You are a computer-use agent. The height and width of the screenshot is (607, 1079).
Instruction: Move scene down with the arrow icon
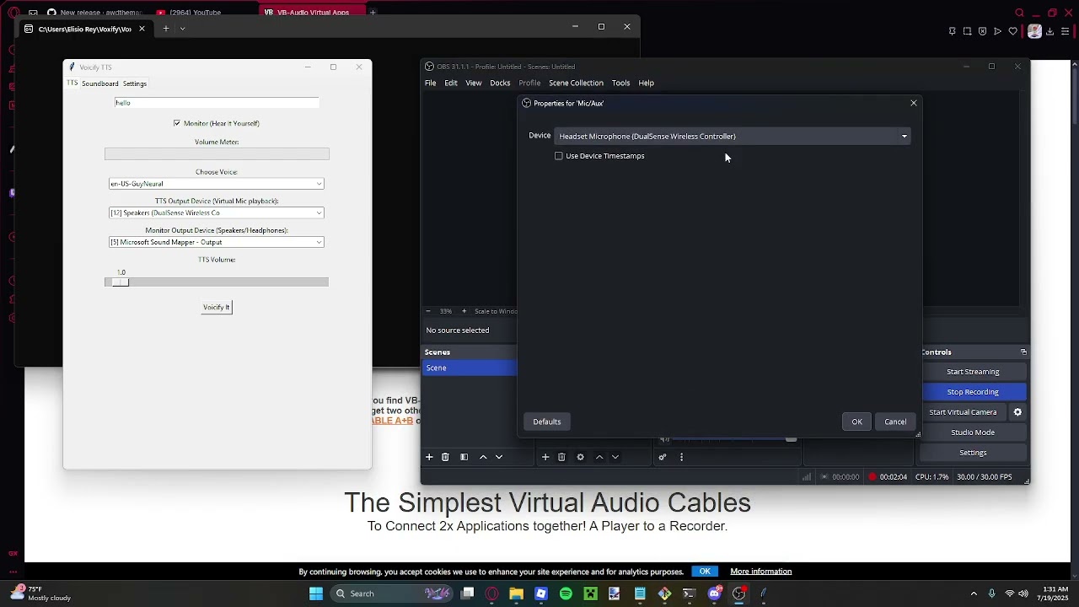pos(499,457)
